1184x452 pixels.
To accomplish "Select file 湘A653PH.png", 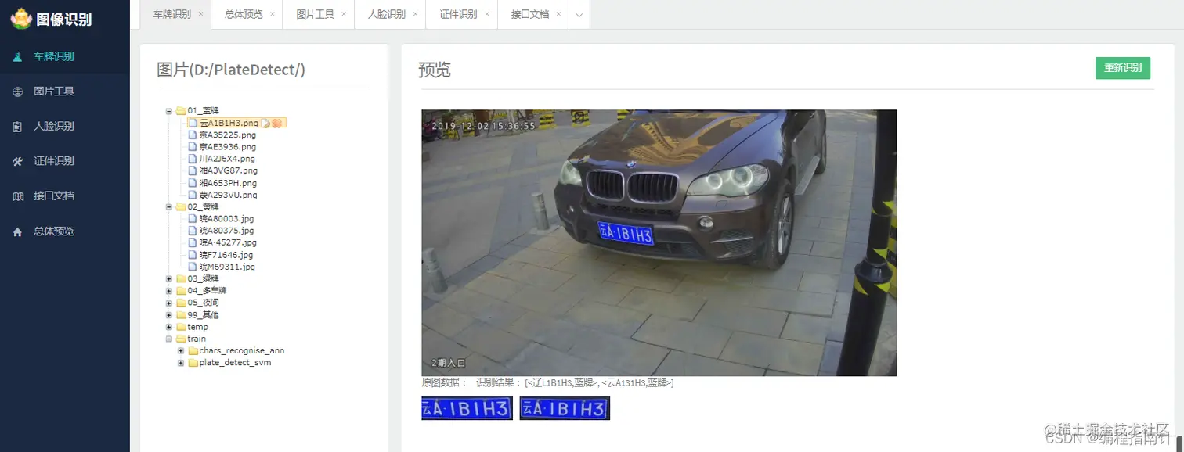I will pos(228,183).
